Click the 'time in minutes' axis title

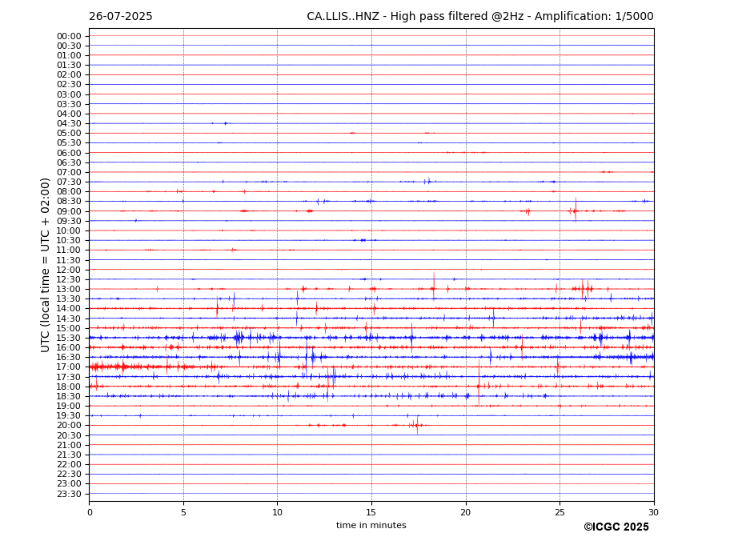(x=371, y=525)
